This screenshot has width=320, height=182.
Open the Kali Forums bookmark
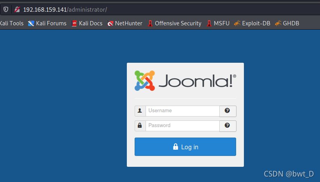click(47, 23)
